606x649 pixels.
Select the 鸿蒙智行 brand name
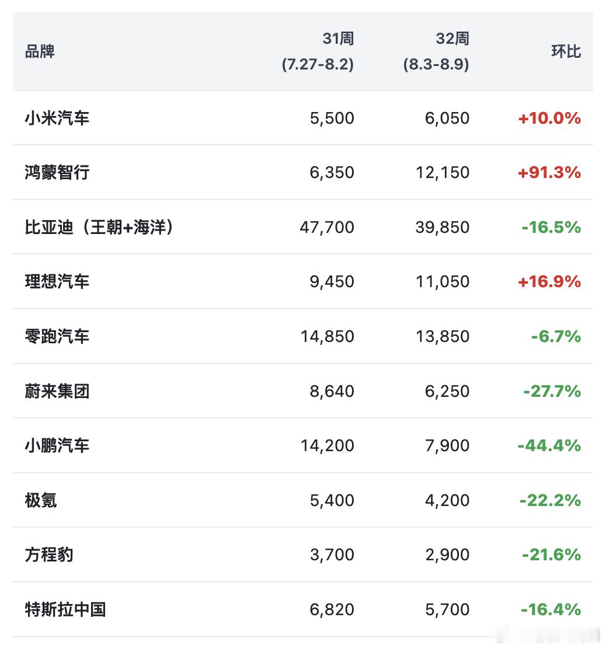click(x=57, y=172)
